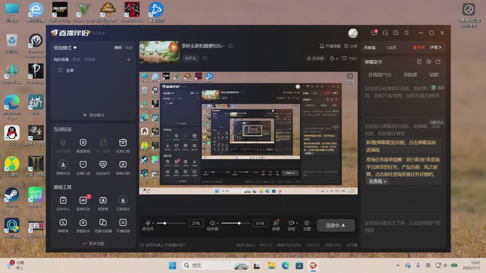The image size is (486, 273).
Task: Open File Explorer from taskbar
Action: point(272,266)
